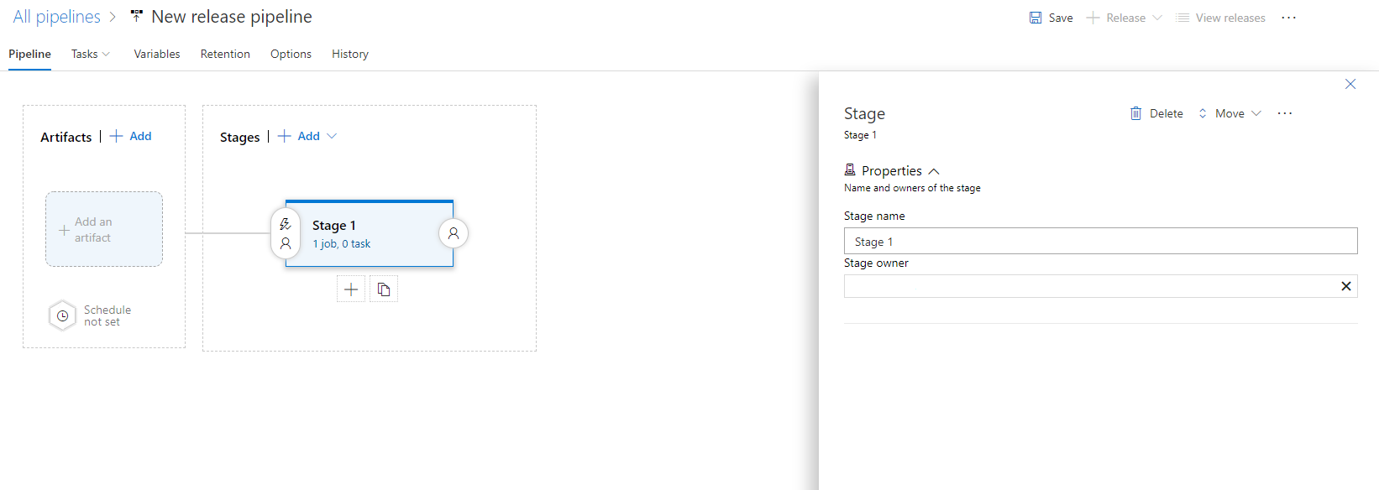
Task: Delete the stage with the trash icon
Action: (1135, 112)
